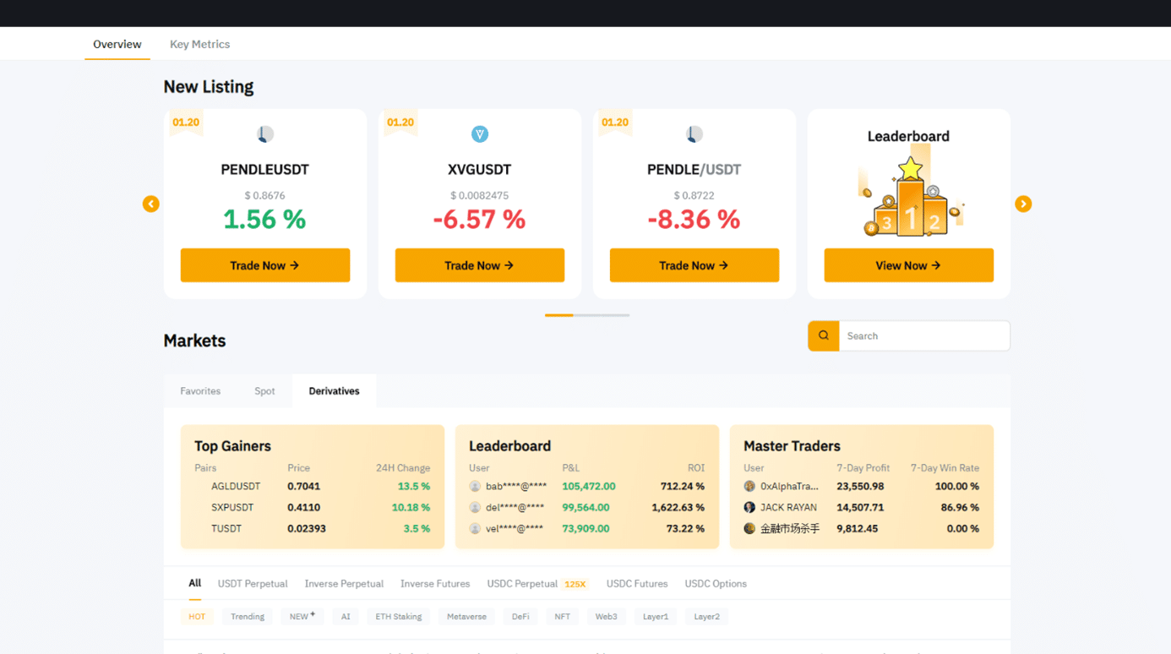Click avatar icon of vel****@**** user
The width and height of the screenshot is (1171, 654).
pyautogui.click(x=475, y=529)
